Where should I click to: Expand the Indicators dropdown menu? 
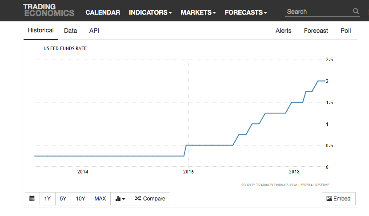150,12
